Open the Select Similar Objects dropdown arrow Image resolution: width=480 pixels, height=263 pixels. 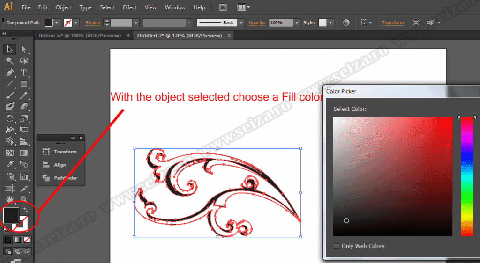point(439,22)
